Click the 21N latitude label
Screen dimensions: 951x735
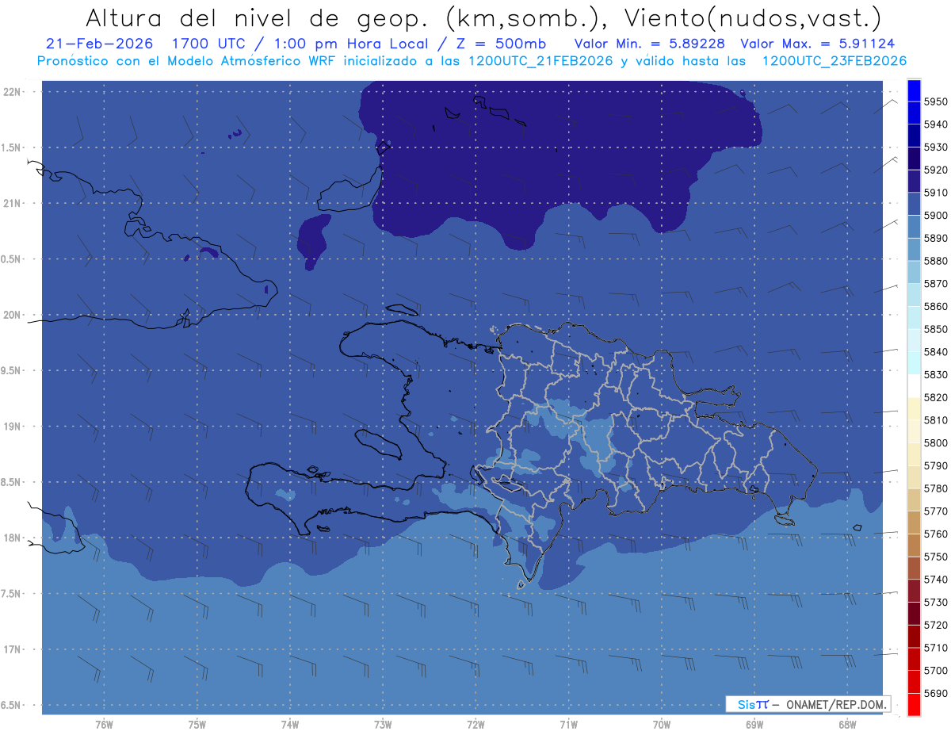click(13, 203)
